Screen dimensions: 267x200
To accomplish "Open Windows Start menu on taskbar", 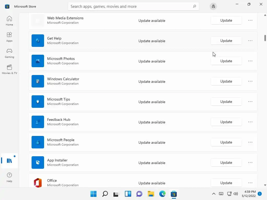I will pos(94,194).
